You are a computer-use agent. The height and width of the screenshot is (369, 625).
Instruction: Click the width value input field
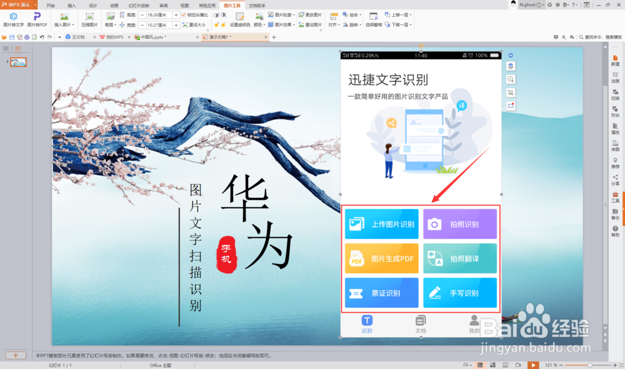click(158, 25)
